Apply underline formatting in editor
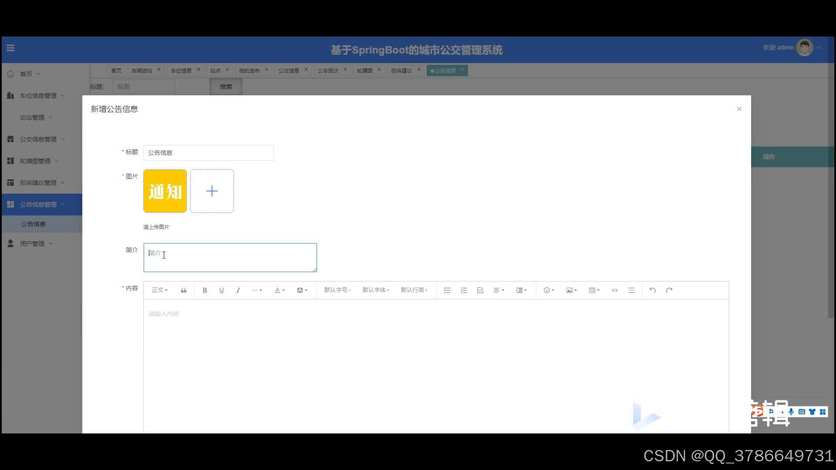Screen dimensions: 836x470 coord(221,290)
